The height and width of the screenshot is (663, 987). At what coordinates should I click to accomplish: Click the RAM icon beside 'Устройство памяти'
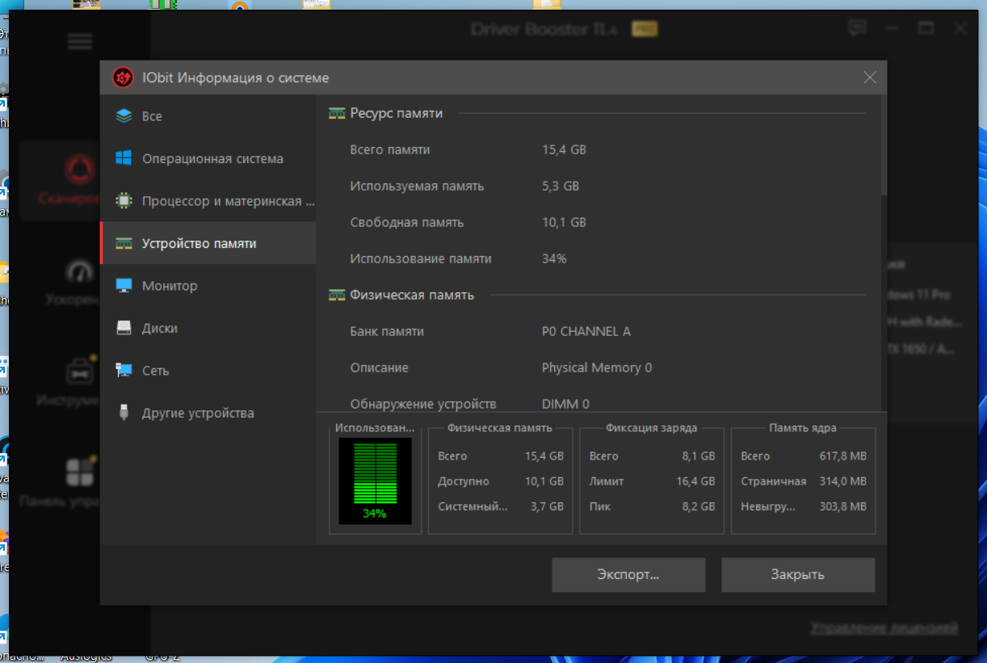pyautogui.click(x=124, y=243)
